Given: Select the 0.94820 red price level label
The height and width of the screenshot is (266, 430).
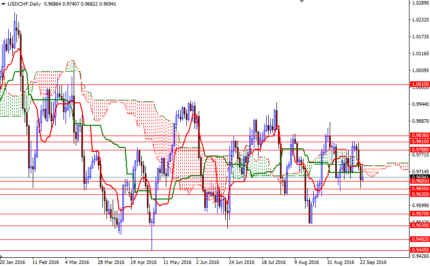Looking at the screenshot, I should pos(420,239).
